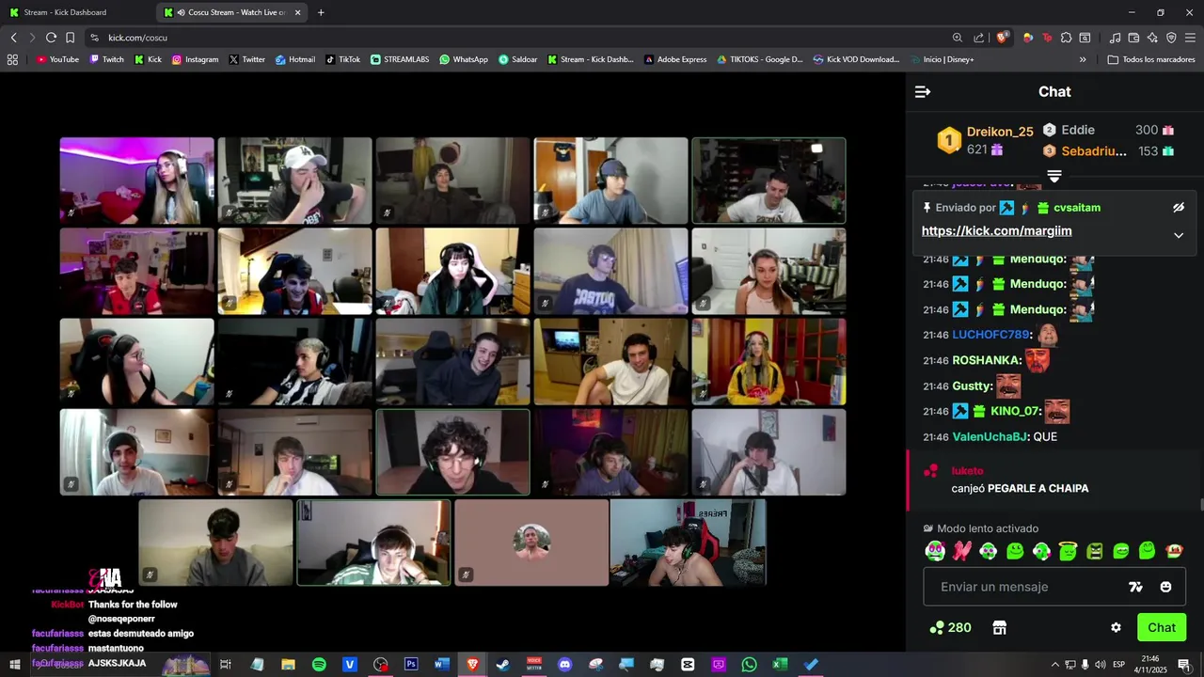Viewport: 1204px width, 677px height.
Task: Open Todos los marcadores folder
Action: pos(1151,59)
